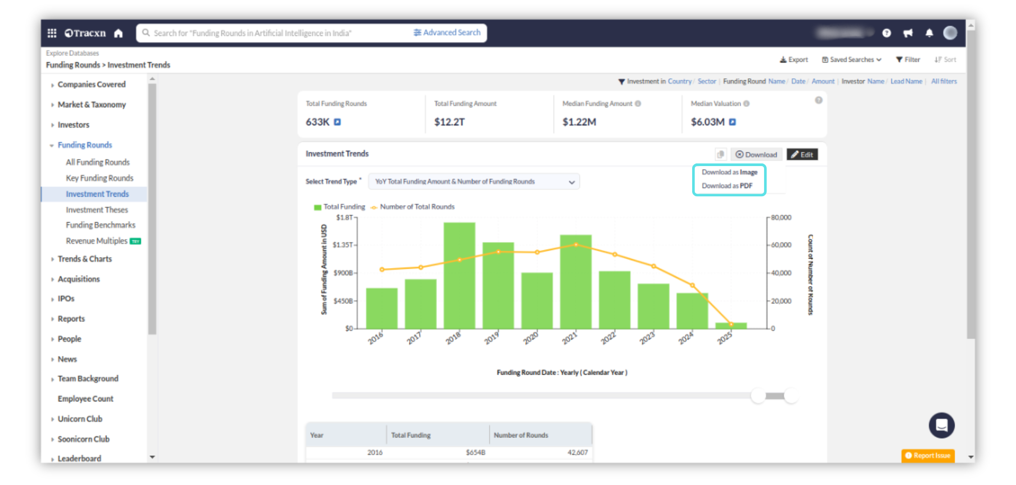The width and height of the screenshot is (1016, 485).
Task: Open user profile avatar
Action: [950, 33]
